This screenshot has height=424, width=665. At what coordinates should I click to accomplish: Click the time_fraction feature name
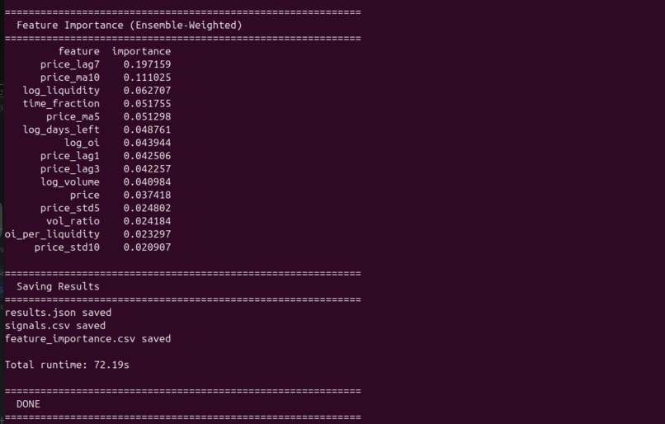pos(61,104)
